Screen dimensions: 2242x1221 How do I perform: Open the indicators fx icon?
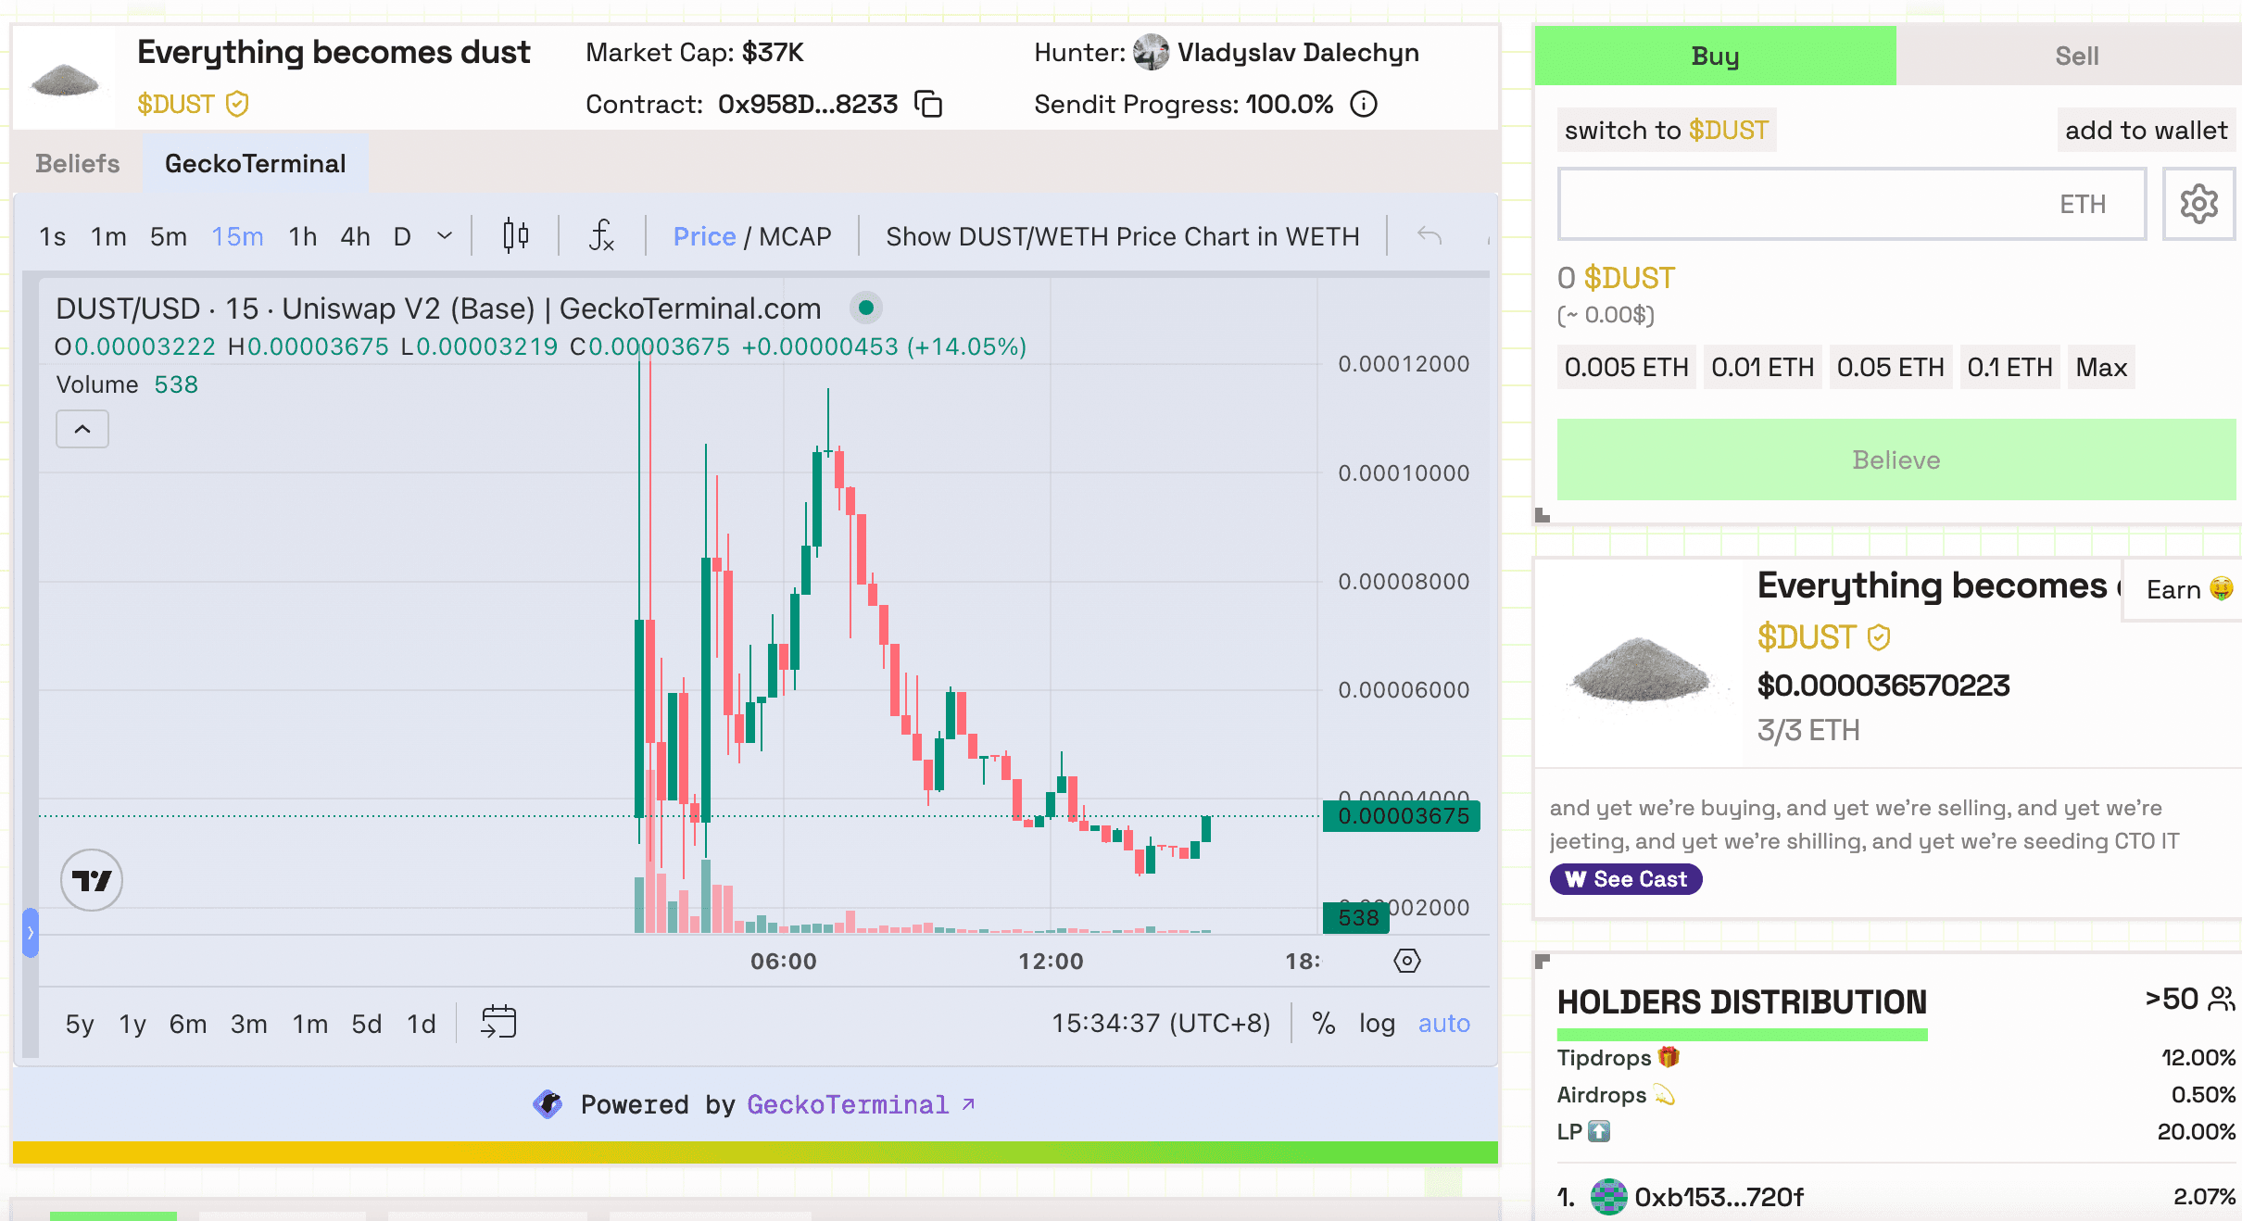601,236
